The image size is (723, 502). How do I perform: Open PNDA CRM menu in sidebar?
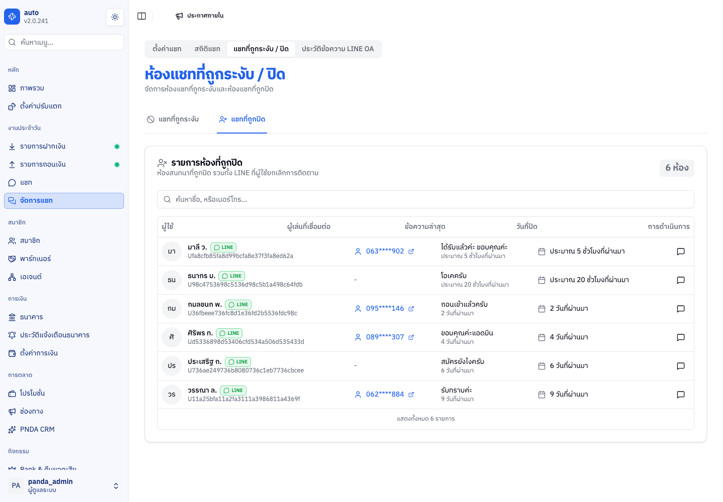(64, 430)
